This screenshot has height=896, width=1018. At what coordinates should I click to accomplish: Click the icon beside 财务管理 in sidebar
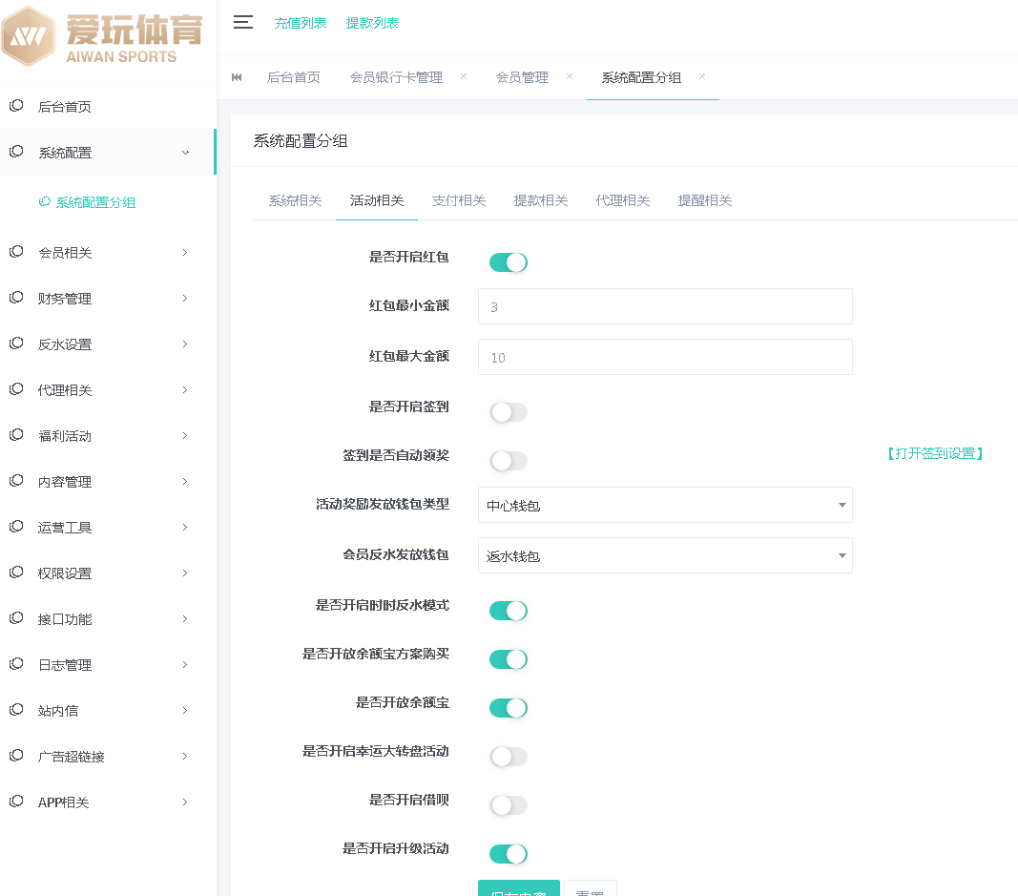pyautogui.click(x=16, y=298)
